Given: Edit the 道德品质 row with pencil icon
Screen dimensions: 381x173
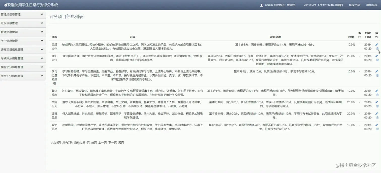Looking at the screenshot, I should (377, 113).
